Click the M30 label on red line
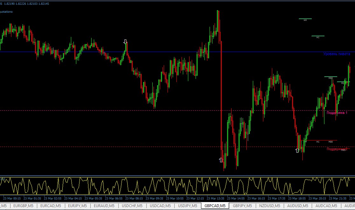This screenshot has width=355, height=210. [x=331, y=142]
